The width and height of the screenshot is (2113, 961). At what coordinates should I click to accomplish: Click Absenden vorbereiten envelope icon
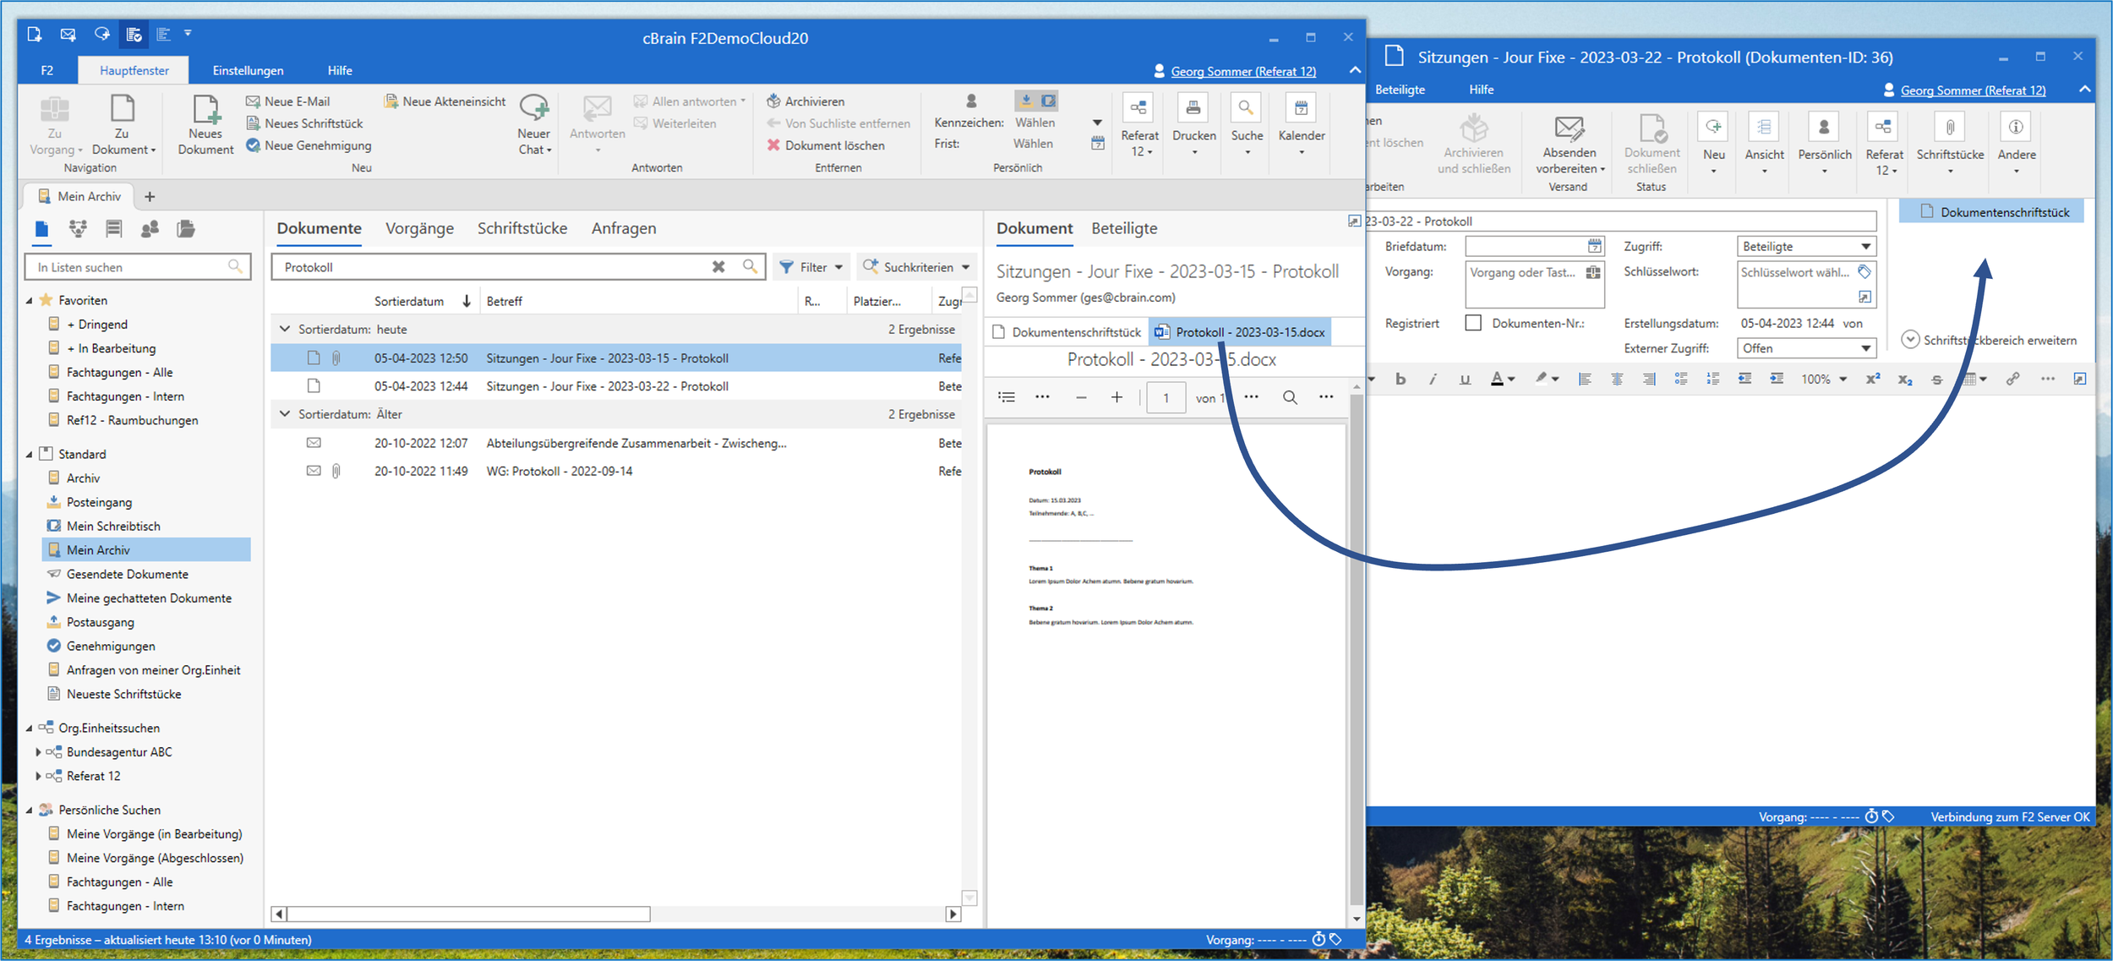coord(1569,128)
